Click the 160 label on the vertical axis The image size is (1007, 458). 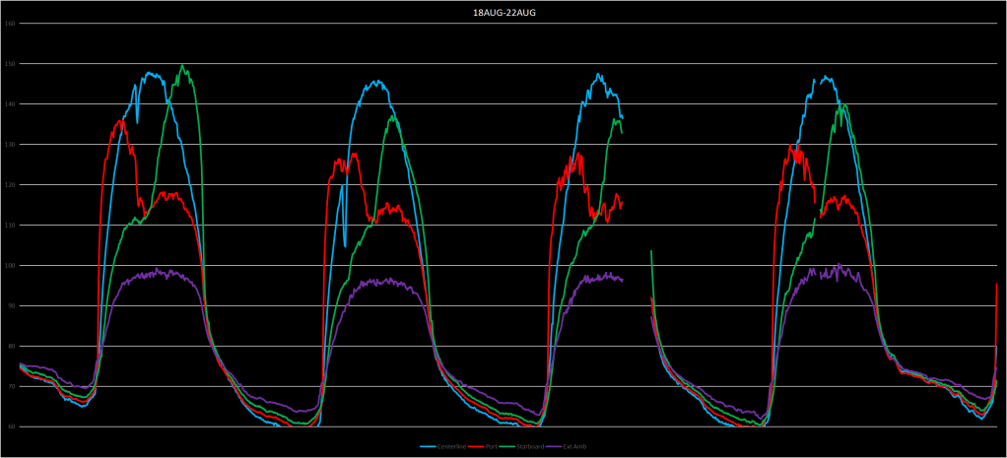pyautogui.click(x=10, y=24)
